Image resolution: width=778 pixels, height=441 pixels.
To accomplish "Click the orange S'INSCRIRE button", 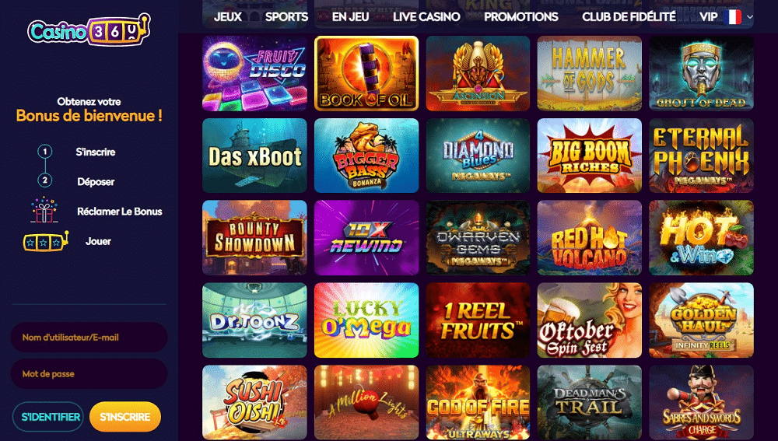I will pos(125,417).
